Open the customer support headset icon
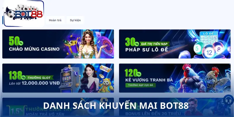The image size is (234, 117). (x=228, y=100)
